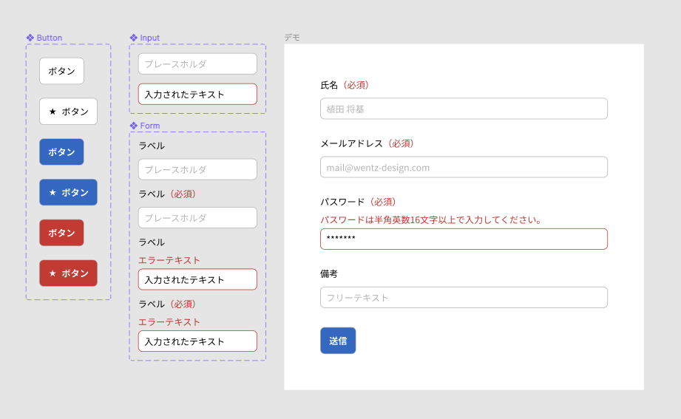
Task: Click the 氏名 name input field
Action: [464, 109]
